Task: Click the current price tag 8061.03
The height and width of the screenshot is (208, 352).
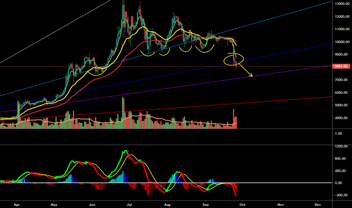Action: pos(341,66)
